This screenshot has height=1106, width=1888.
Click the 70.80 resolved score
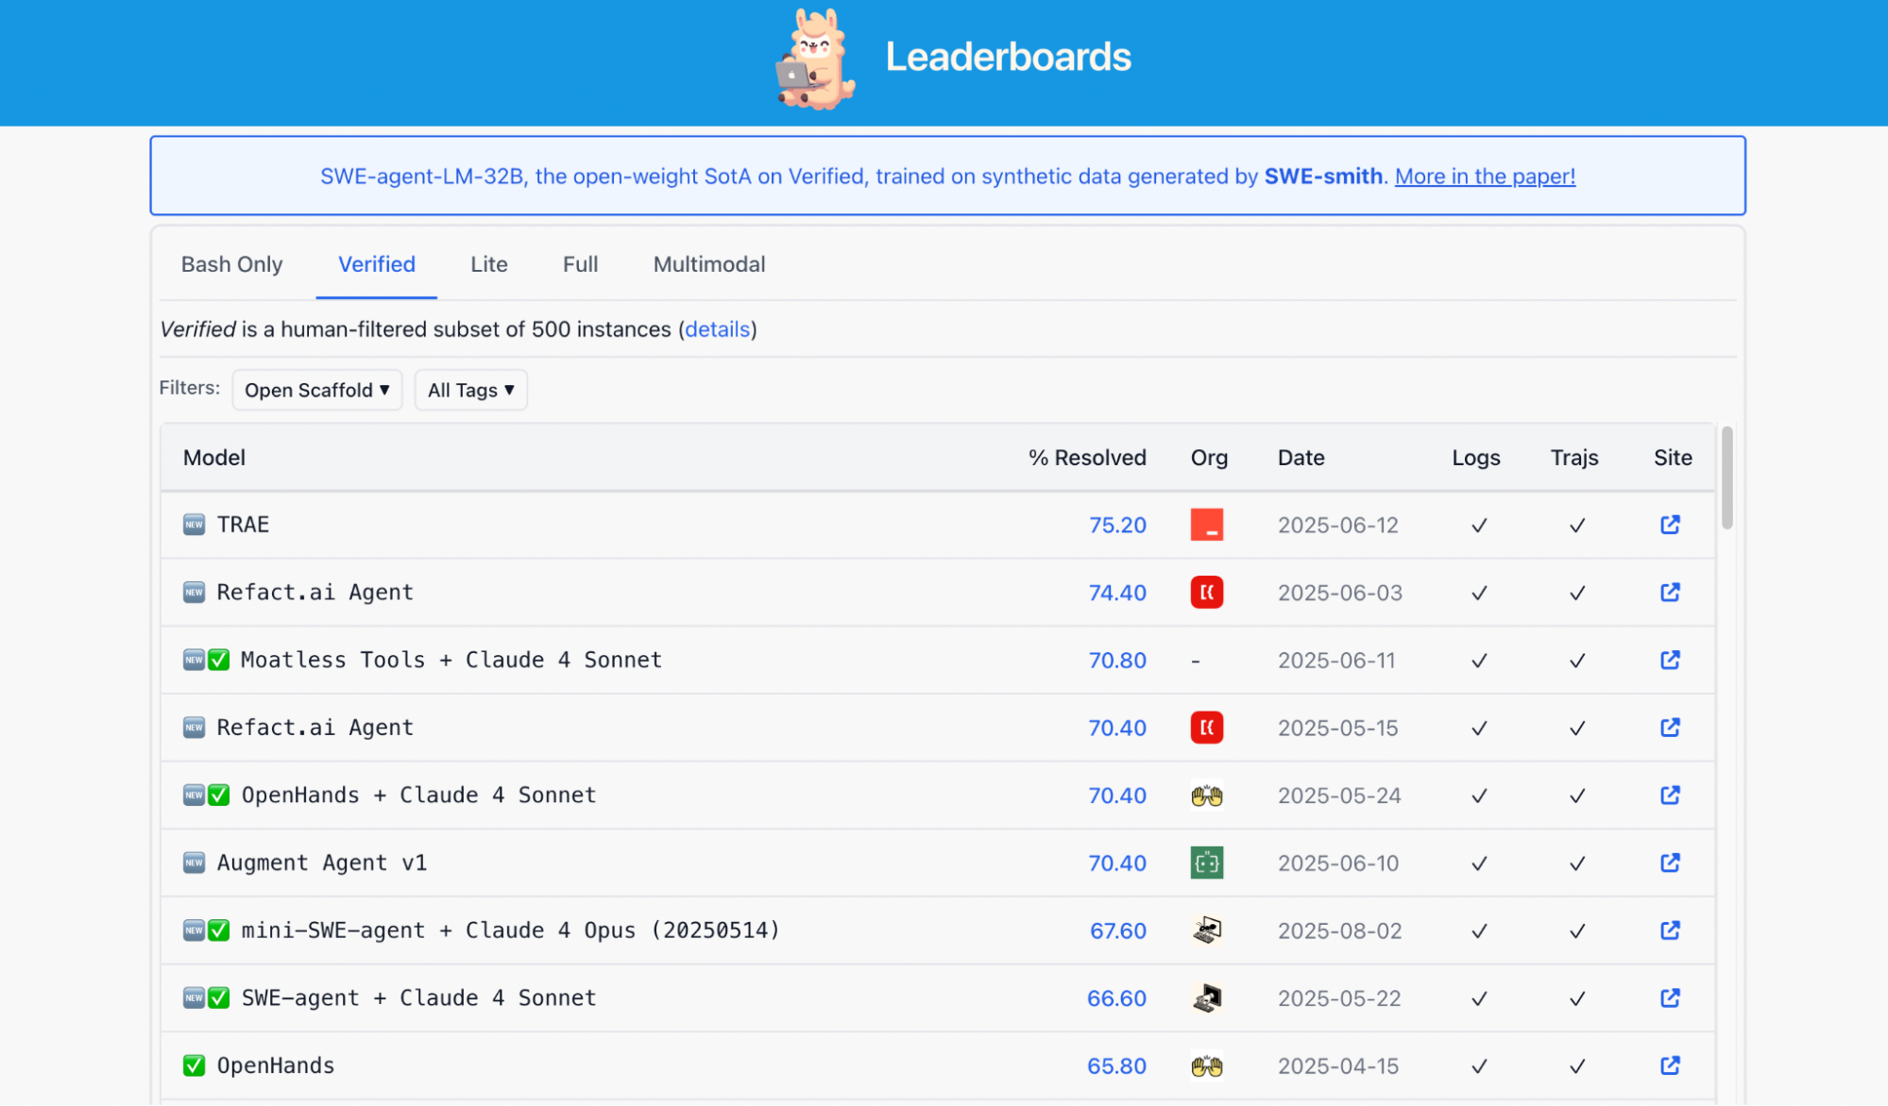pyautogui.click(x=1117, y=661)
